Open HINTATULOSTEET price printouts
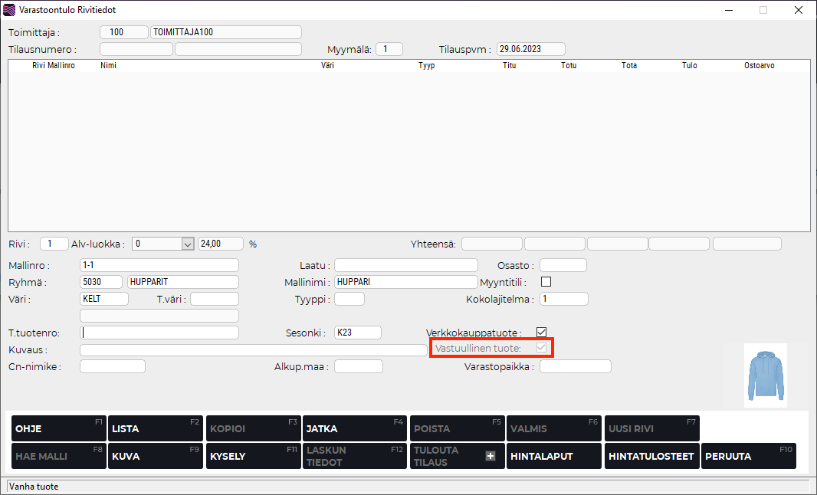Screen dimensions: 817x495 point(651,456)
